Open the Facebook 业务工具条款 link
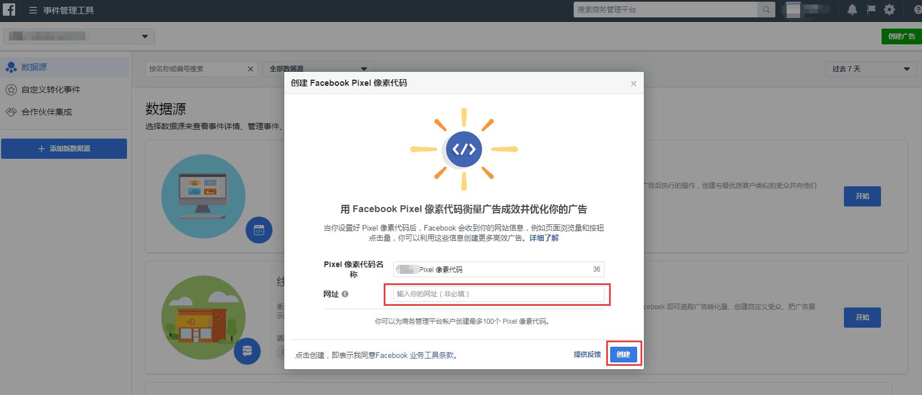The width and height of the screenshot is (922, 395). (414, 355)
